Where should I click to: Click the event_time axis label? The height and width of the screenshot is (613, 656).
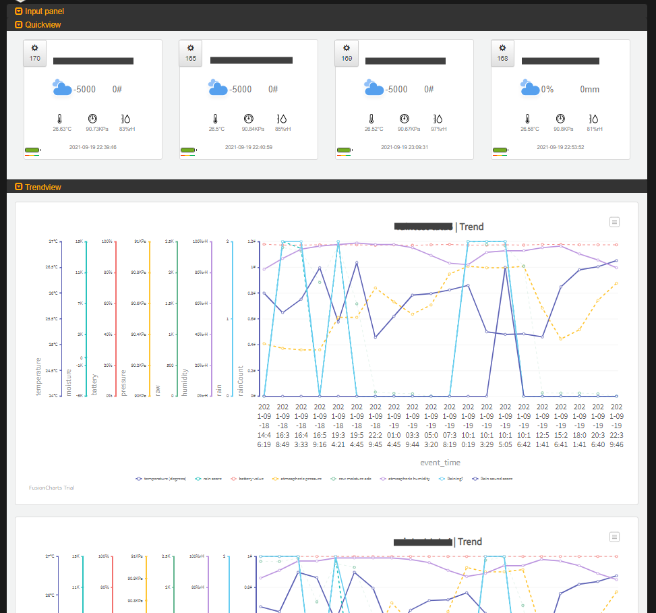coord(440,463)
